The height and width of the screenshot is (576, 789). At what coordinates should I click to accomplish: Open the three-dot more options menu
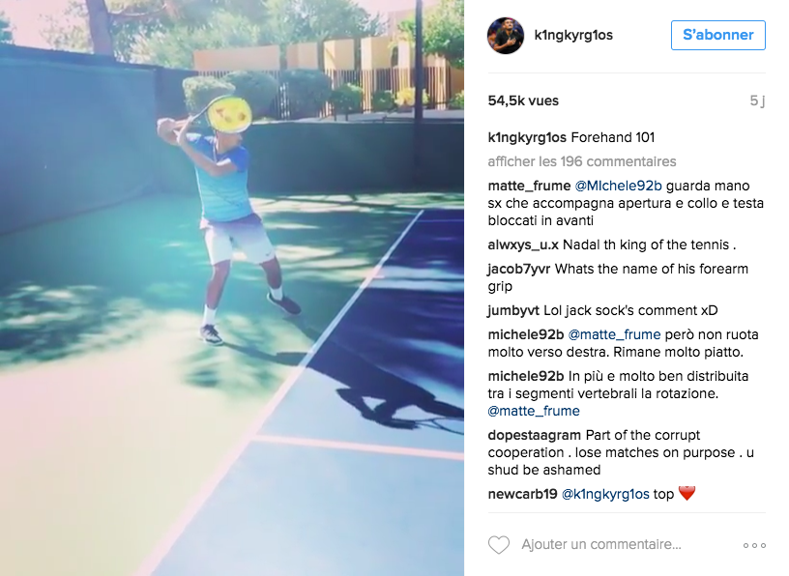[x=754, y=545]
